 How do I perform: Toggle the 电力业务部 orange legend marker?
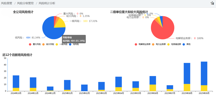point(153,44)
